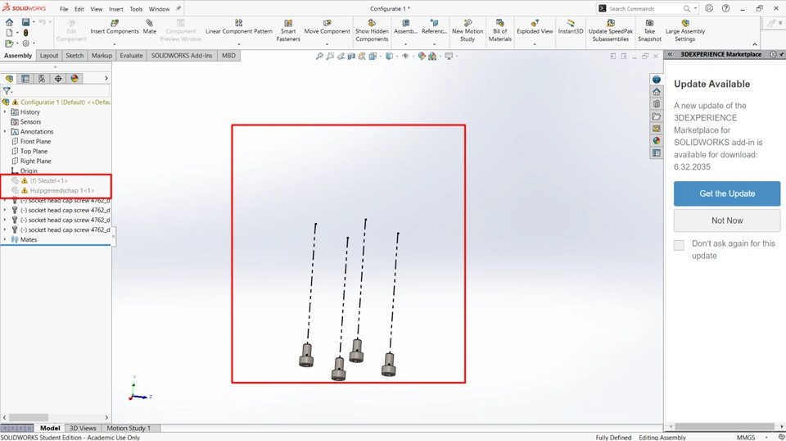The width and height of the screenshot is (786, 441).
Task: Open the 3D Views tab
Action: pyautogui.click(x=83, y=428)
